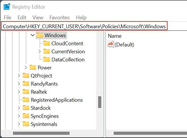Click the QtProject folder icon
Screen dimensions: 187x138
26,76
